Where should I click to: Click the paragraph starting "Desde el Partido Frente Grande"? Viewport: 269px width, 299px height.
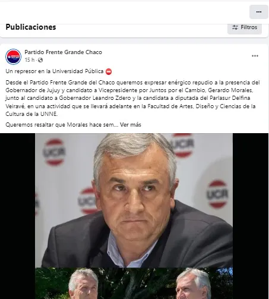click(x=132, y=98)
